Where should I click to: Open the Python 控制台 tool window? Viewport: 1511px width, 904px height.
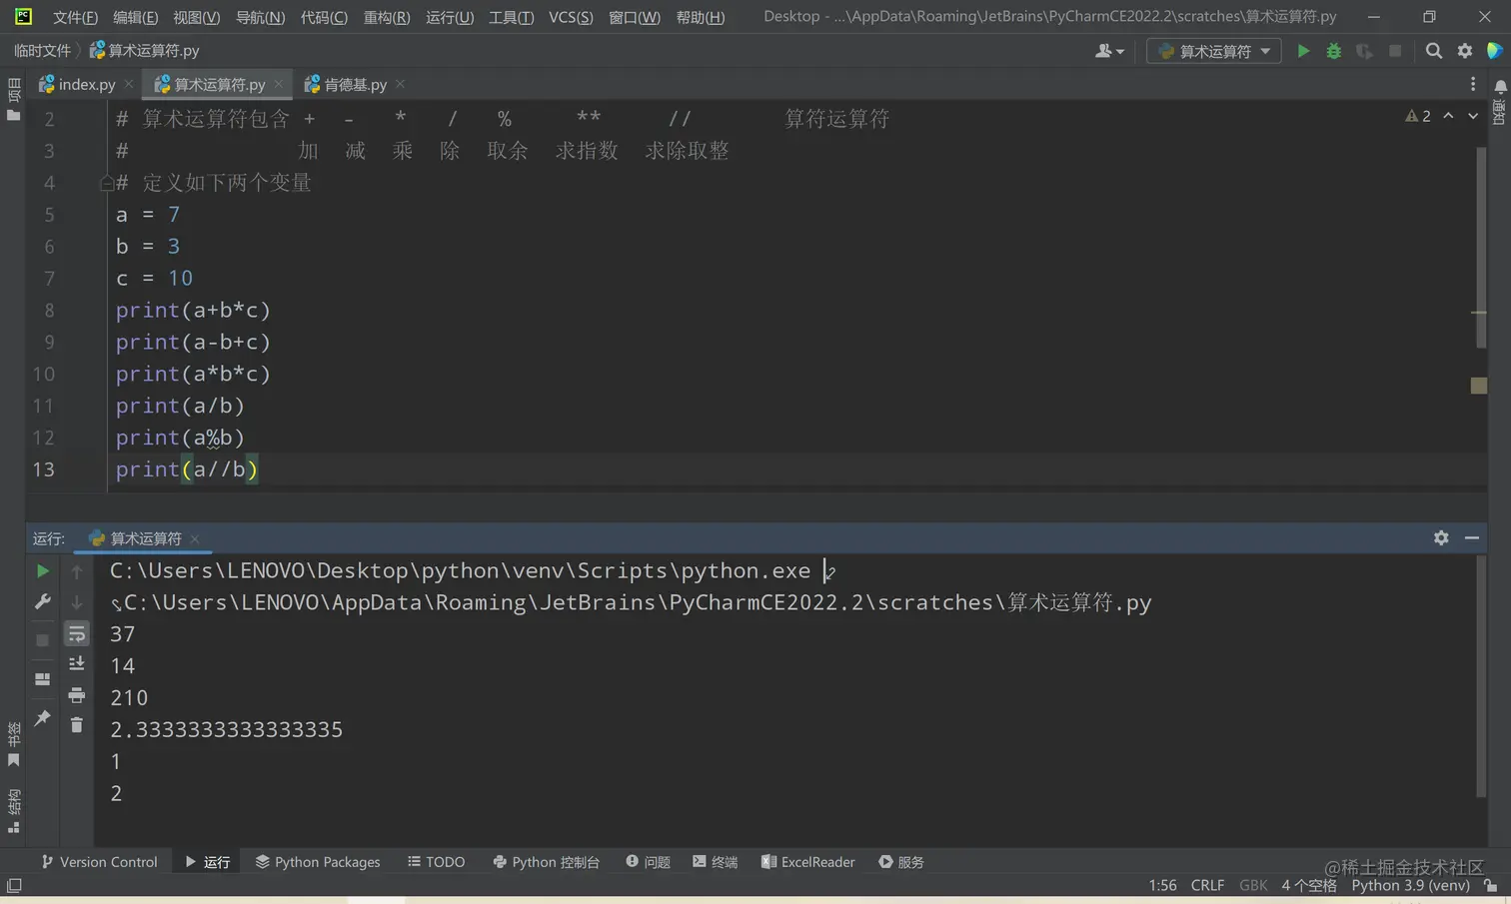coord(547,862)
